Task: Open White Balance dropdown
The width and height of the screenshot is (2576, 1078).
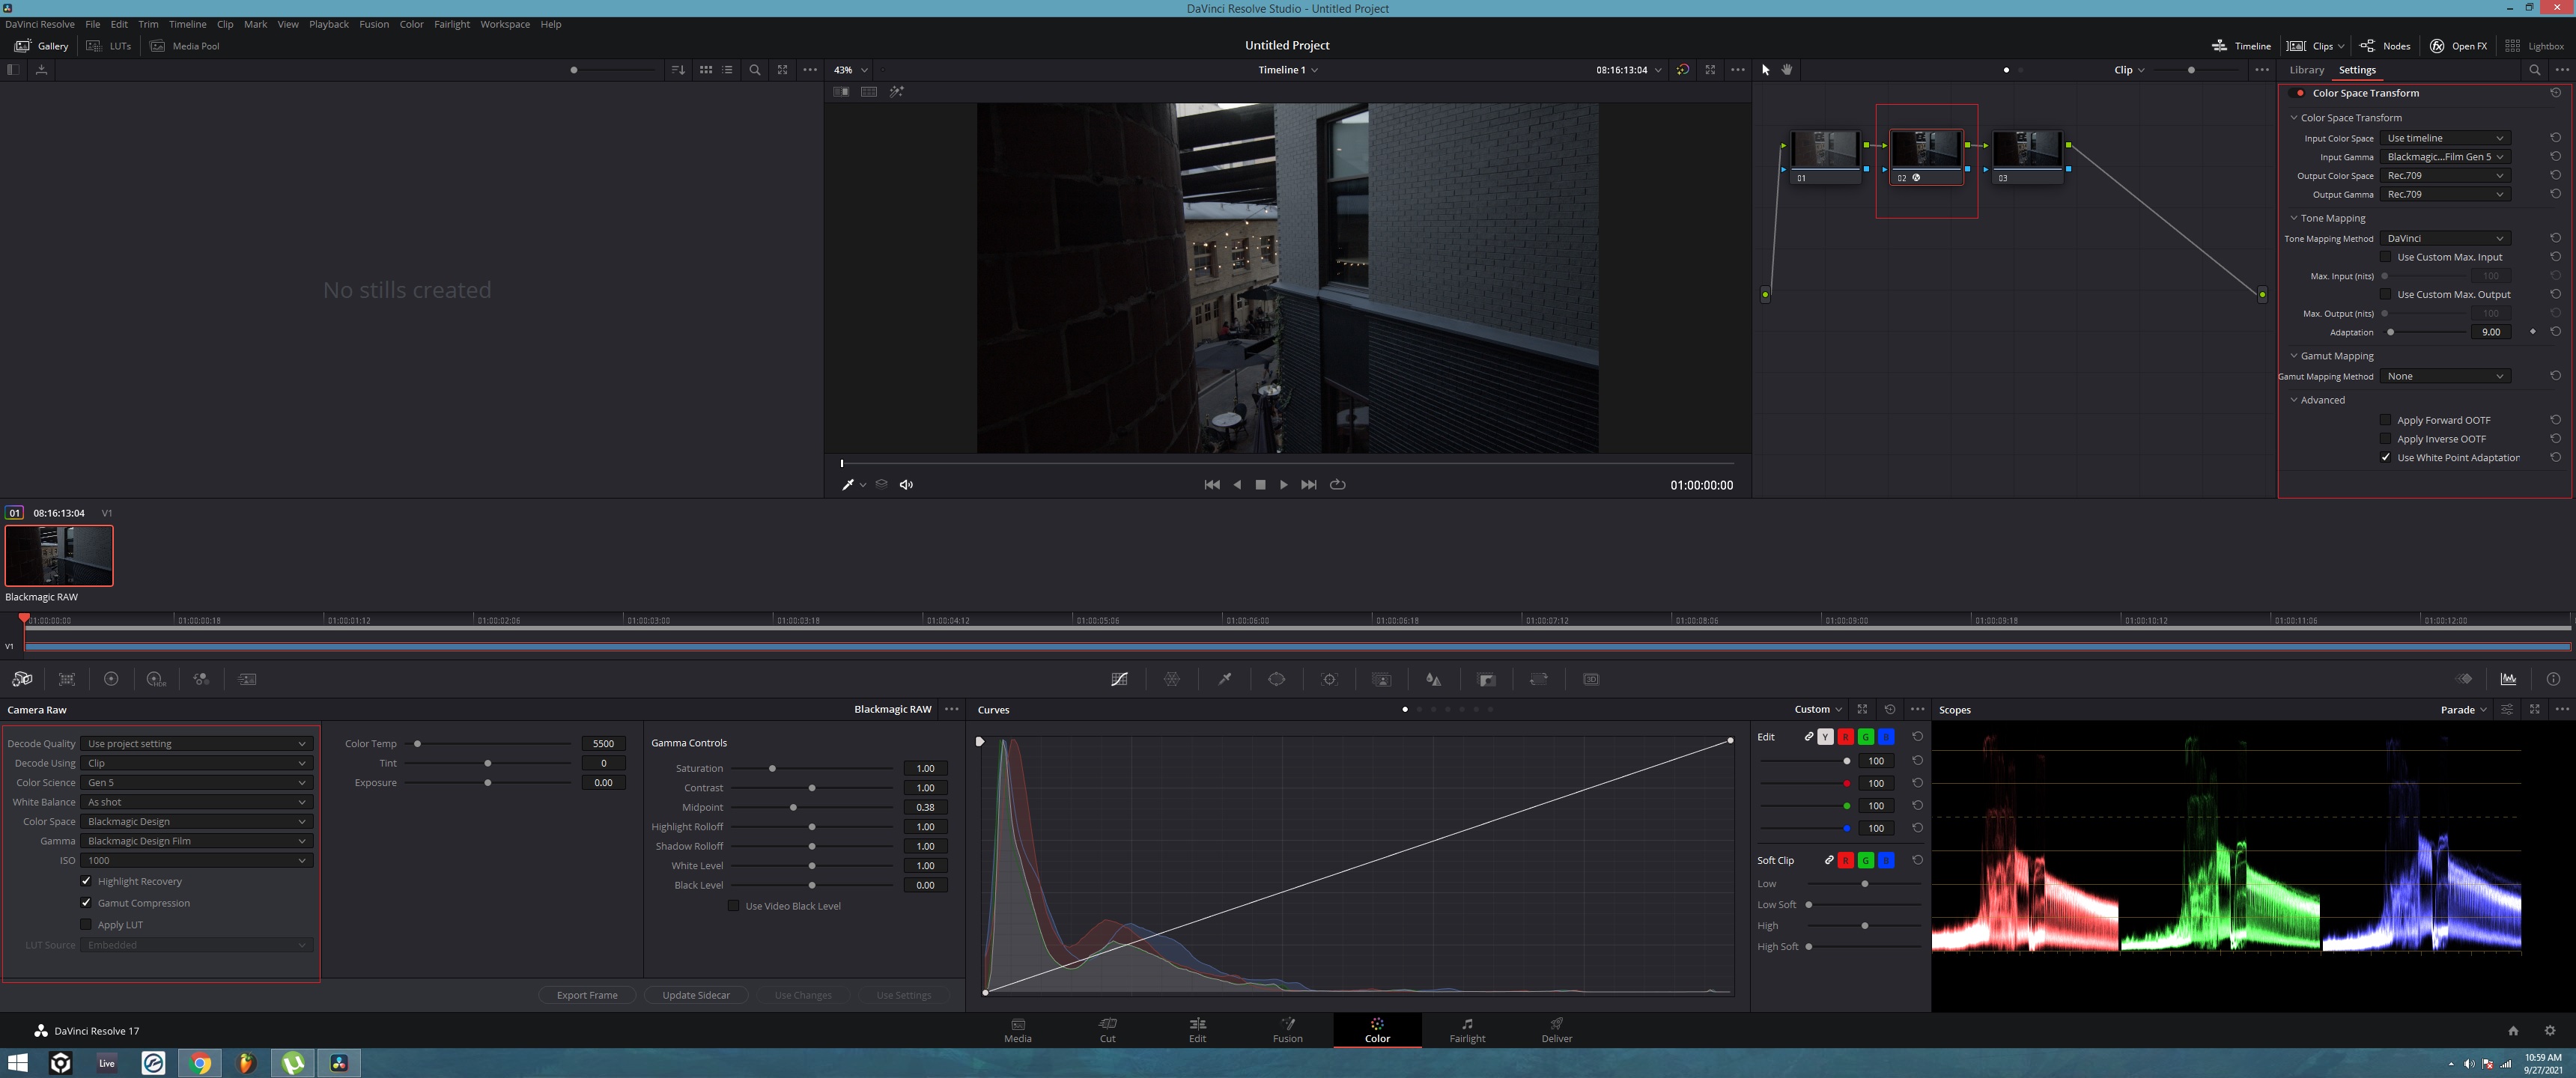Action: [196, 802]
